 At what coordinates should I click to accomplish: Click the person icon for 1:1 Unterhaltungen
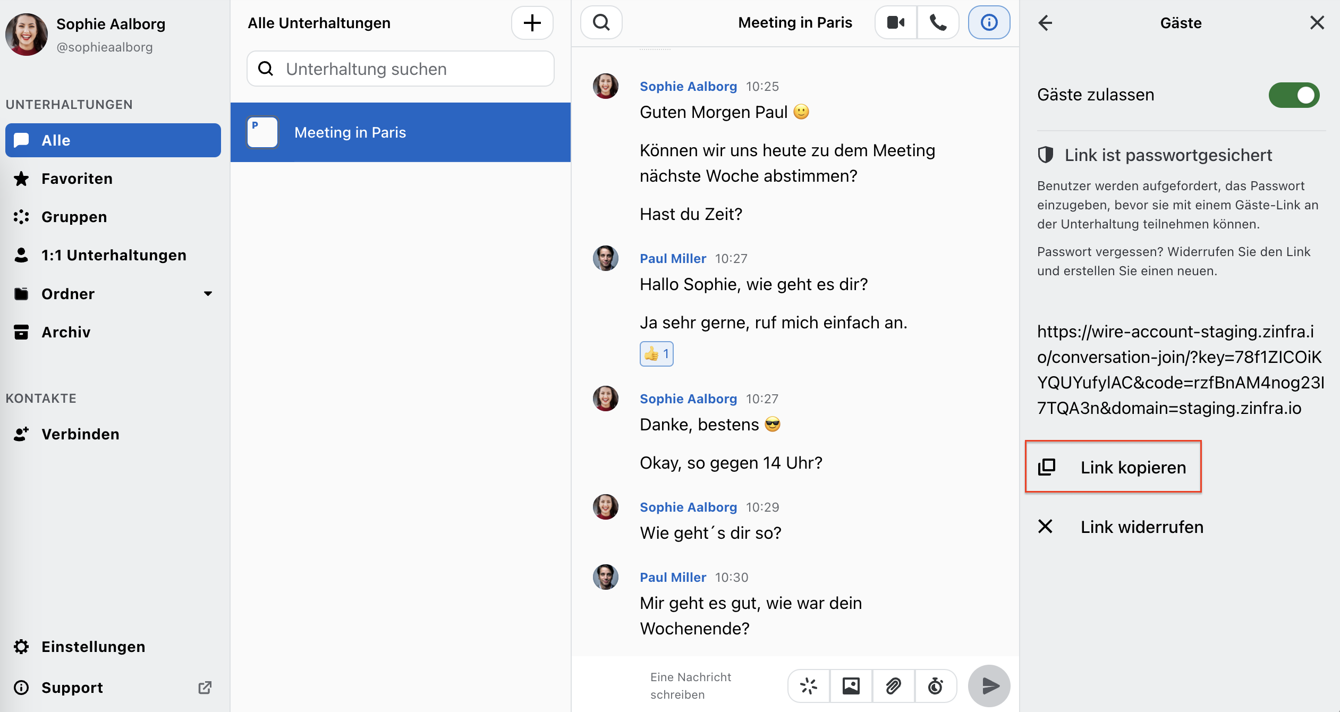tap(21, 255)
